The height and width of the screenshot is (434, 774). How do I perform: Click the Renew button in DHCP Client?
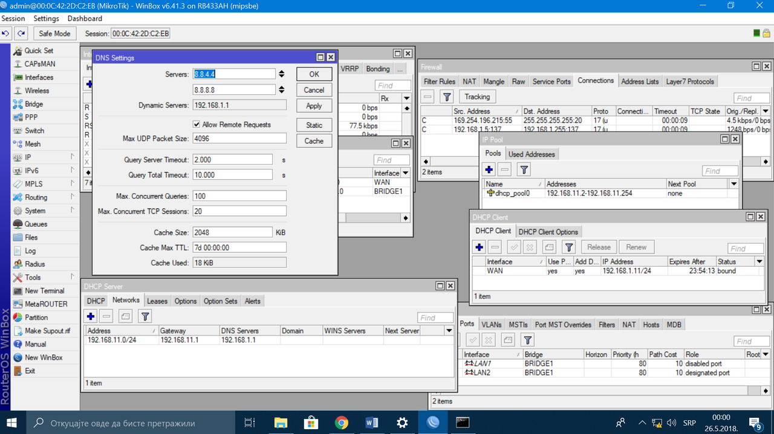pyautogui.click(x=636, y=247)
